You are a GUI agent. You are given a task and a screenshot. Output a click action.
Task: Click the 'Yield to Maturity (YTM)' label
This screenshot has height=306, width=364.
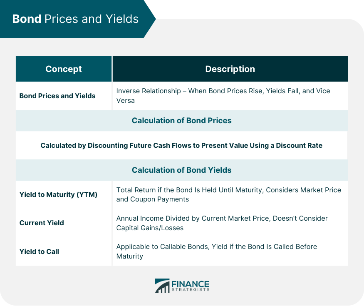coord(58,194)
